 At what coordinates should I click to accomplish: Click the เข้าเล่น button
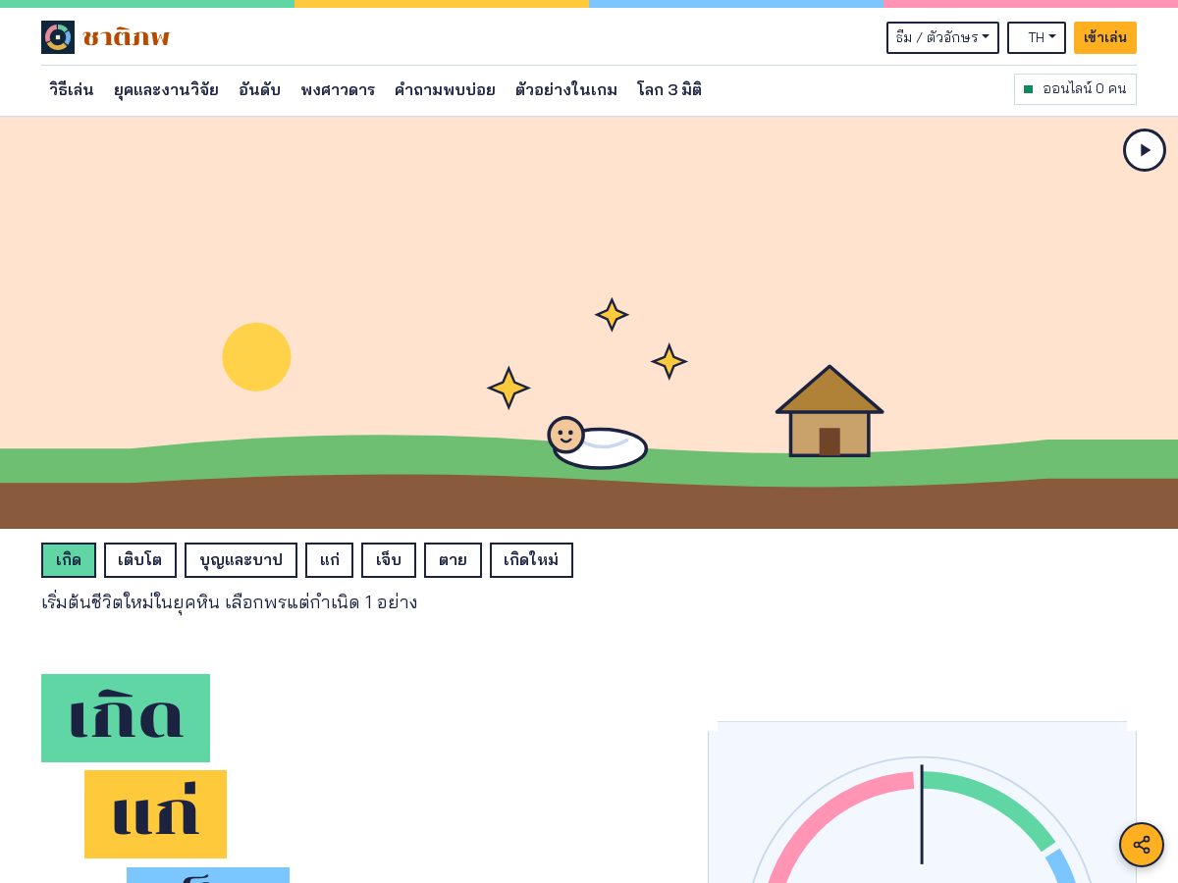tap(1105, 37)
